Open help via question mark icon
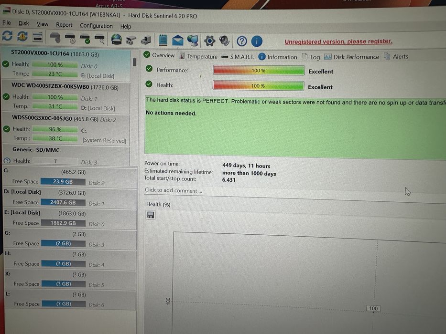The height and width of the screenshot is (334, 446). coord(242,42)
